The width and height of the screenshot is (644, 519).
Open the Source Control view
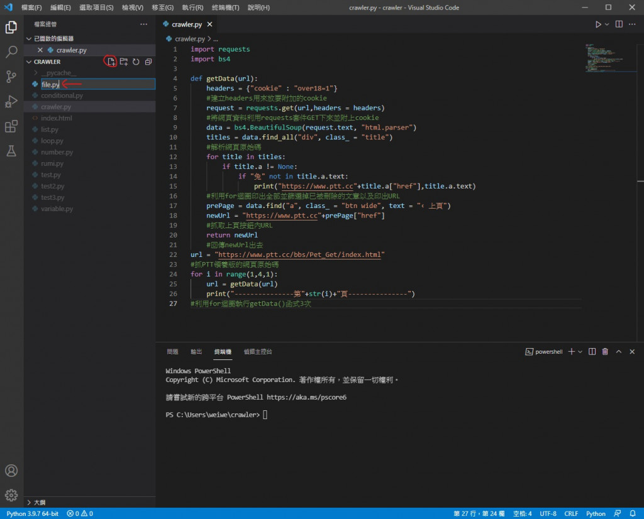point(11,76)
